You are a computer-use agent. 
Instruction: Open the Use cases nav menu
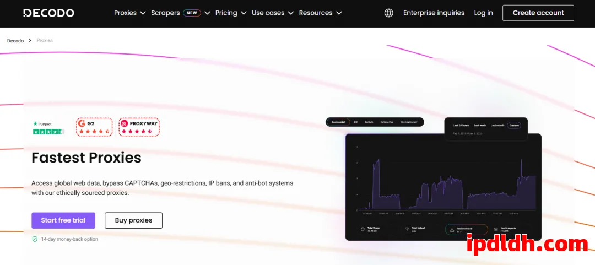point(268,13)
